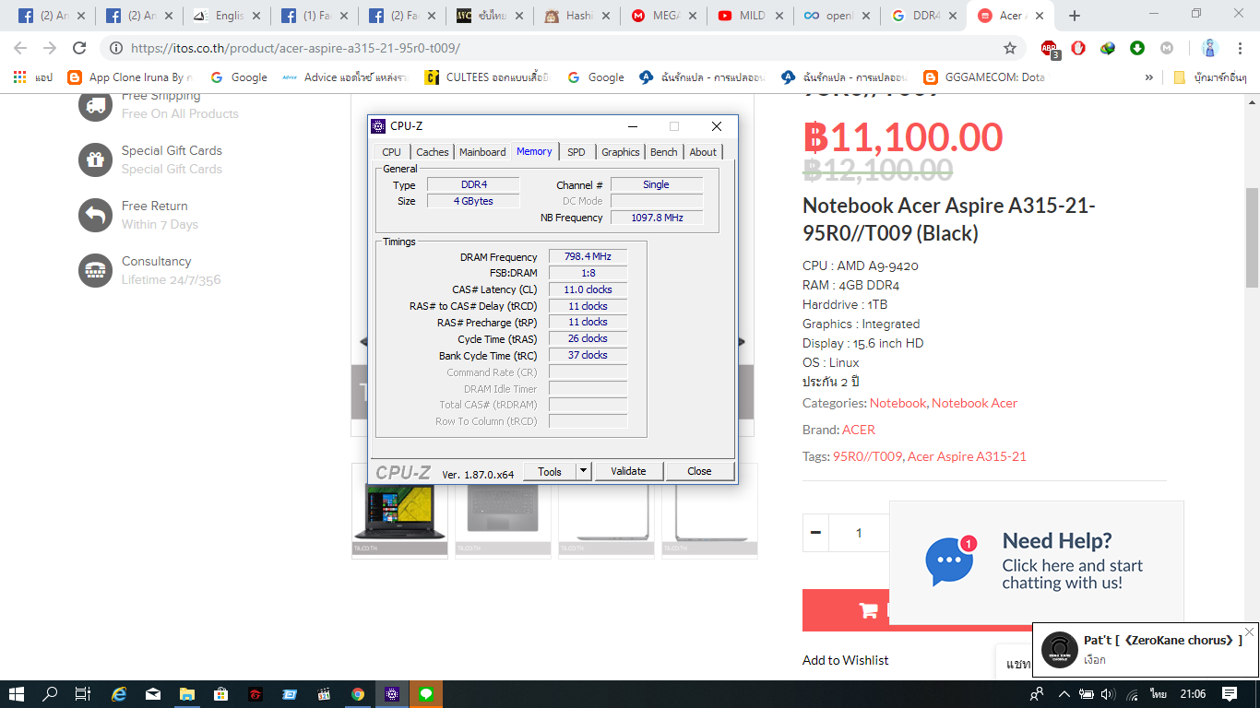The width and height of the screenshot is (1260, 708).
Task: Open the AdBlock Plus extension icon
Action: tap(1050, 49)
